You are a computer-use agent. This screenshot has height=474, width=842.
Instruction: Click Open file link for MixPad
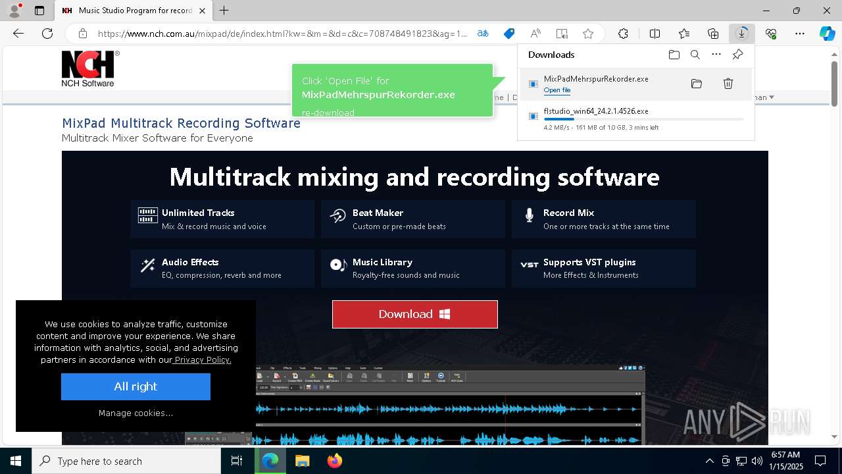(557, 90)
